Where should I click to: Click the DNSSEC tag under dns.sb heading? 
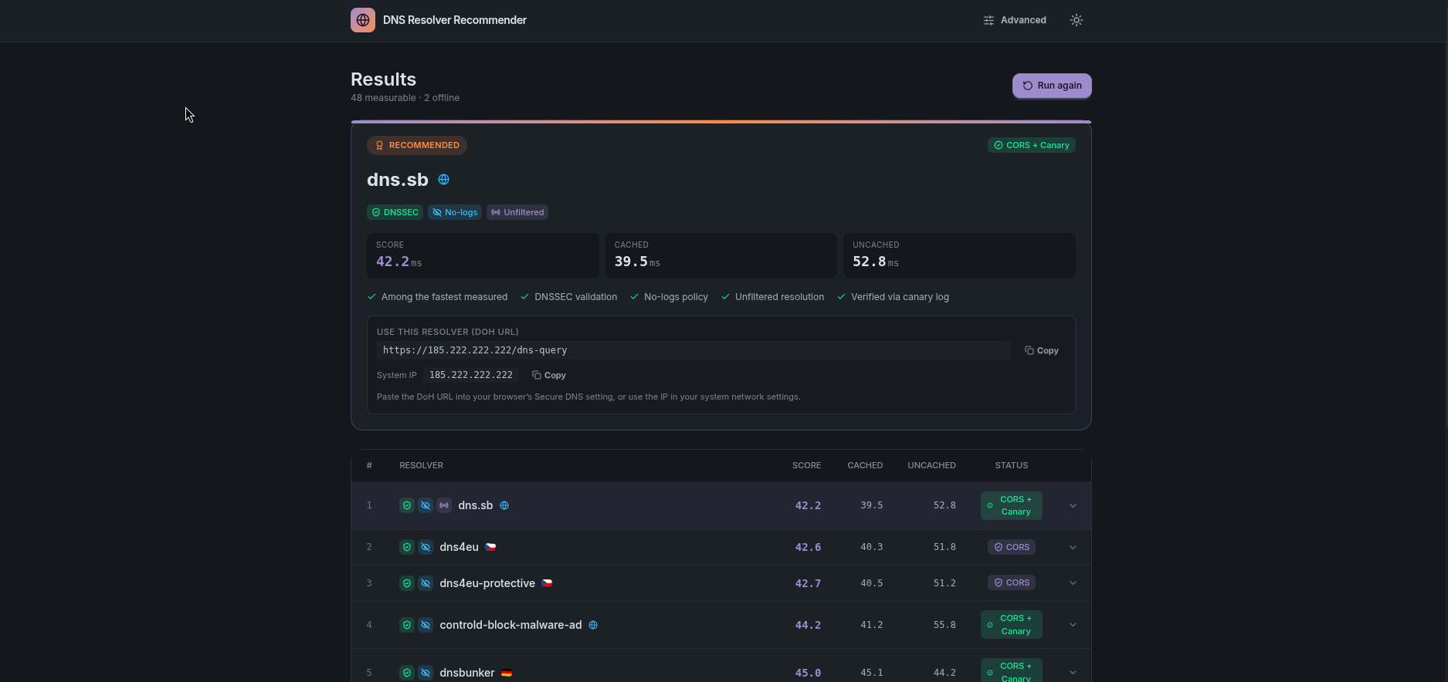click(395, 212)
